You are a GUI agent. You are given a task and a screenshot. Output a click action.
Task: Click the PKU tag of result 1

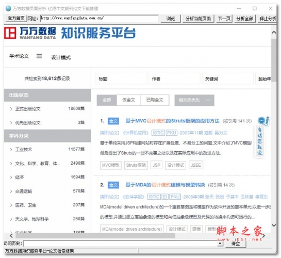click(172, 133)
